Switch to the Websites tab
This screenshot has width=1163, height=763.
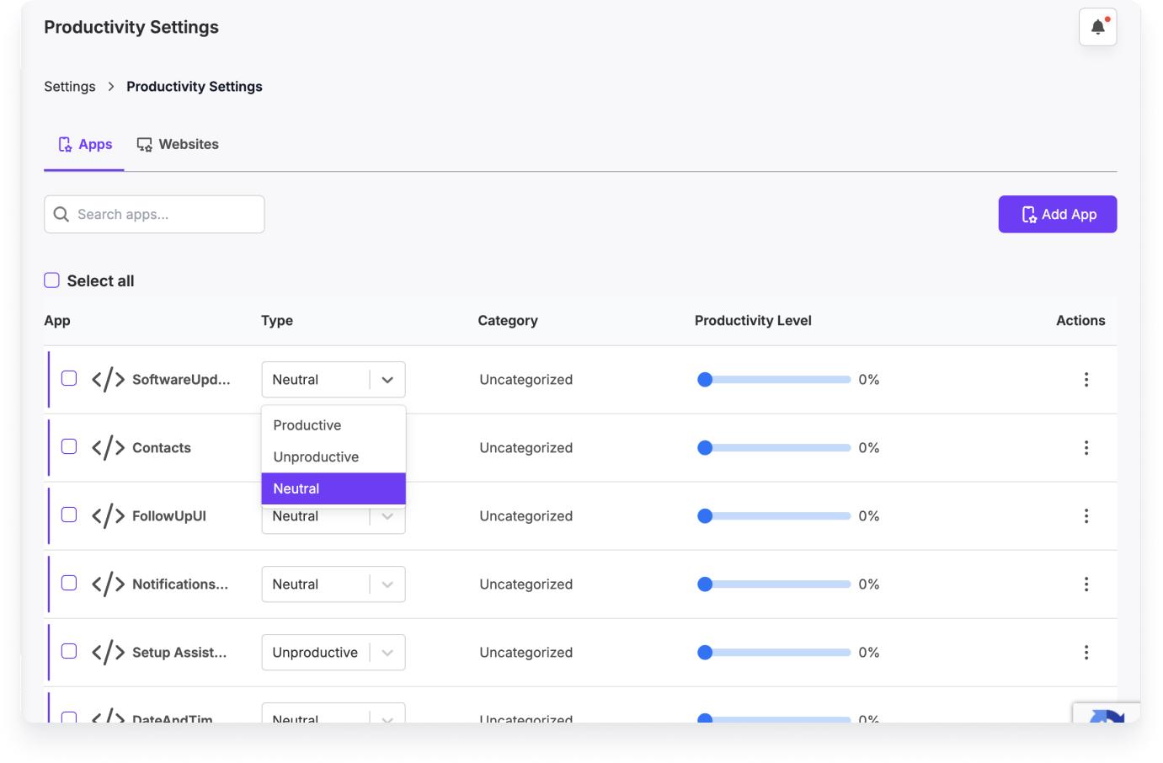[178, 145]
